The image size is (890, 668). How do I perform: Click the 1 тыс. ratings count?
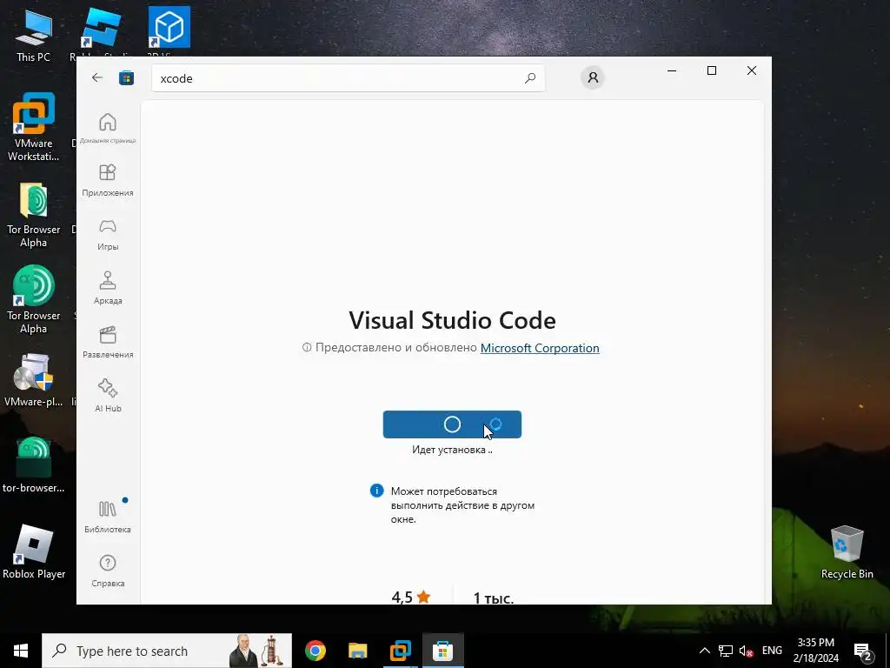pyautogui.click(x=494, y=598)
